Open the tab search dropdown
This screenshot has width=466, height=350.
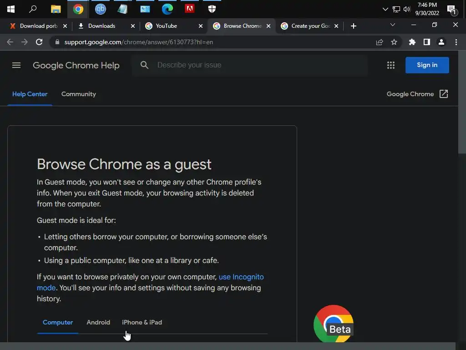coord(393,25)
